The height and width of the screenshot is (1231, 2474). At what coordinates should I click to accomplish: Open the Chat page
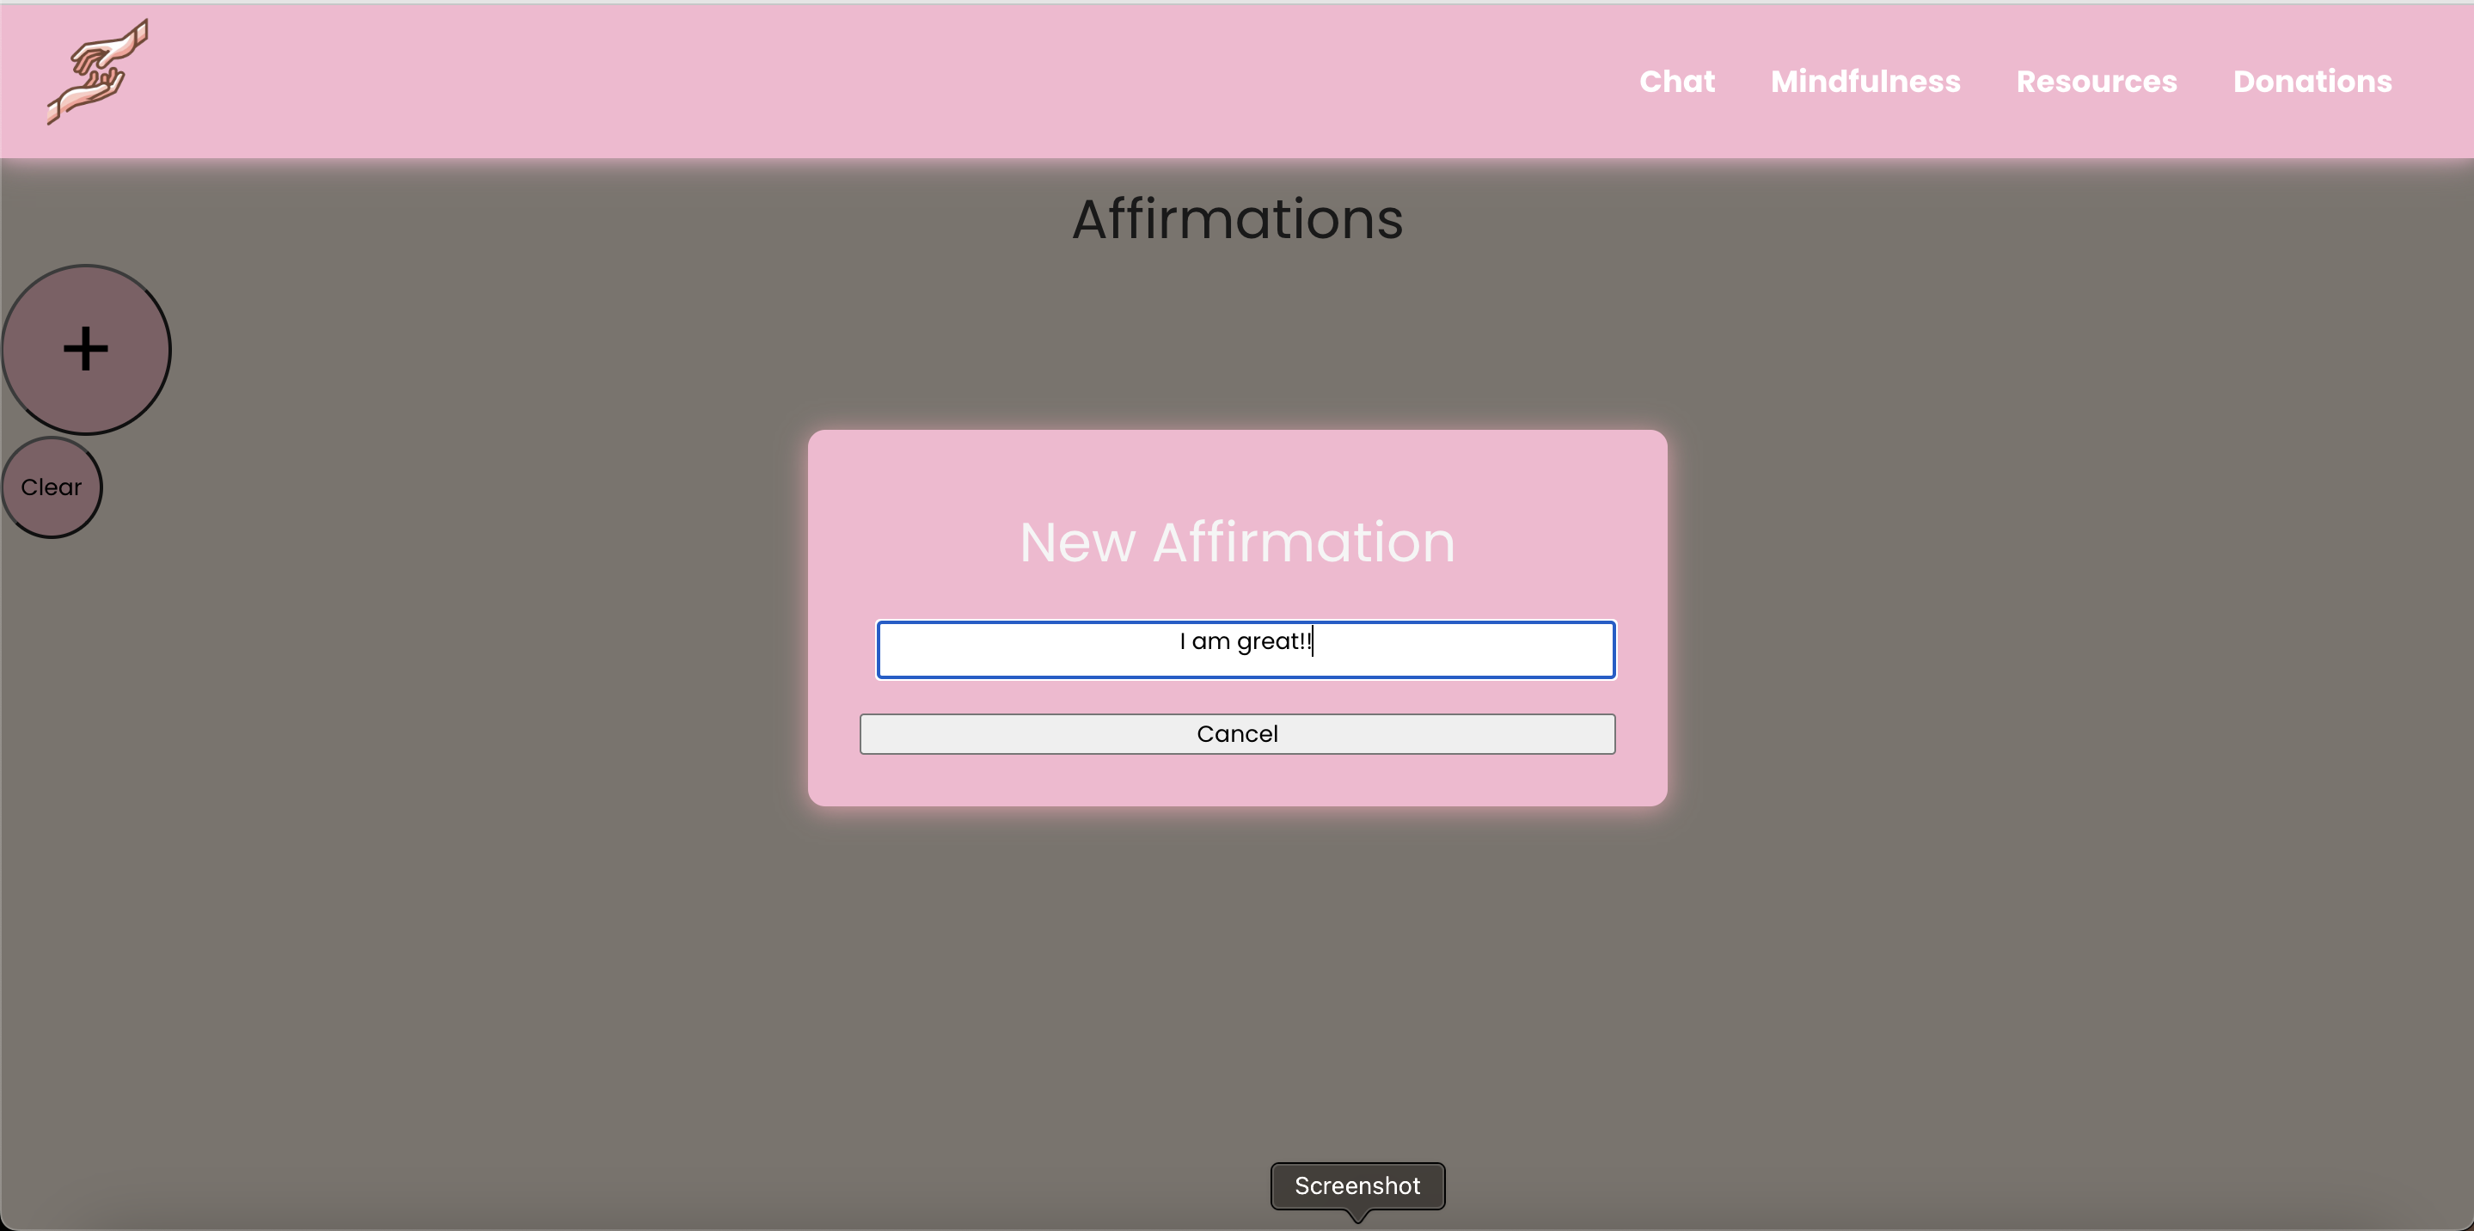[x=1676, y=82]
